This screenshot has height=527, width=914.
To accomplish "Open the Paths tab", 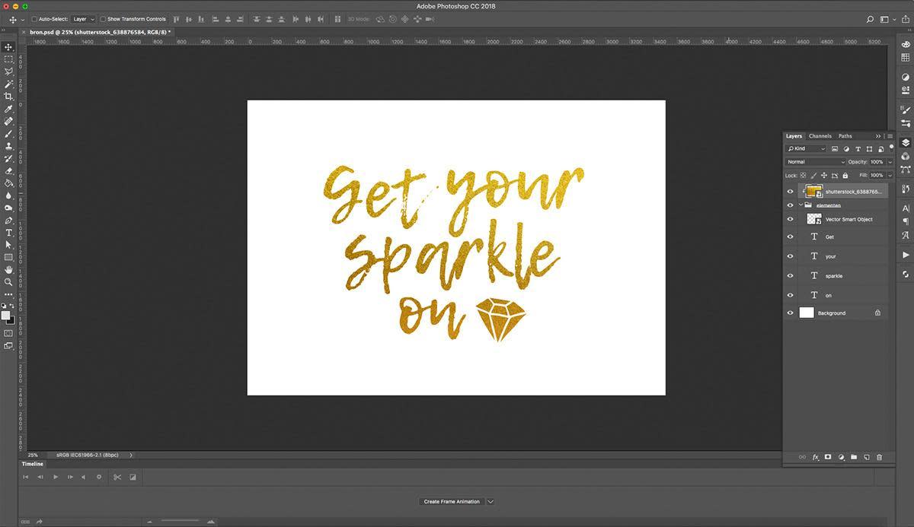I will coord(845,135).
